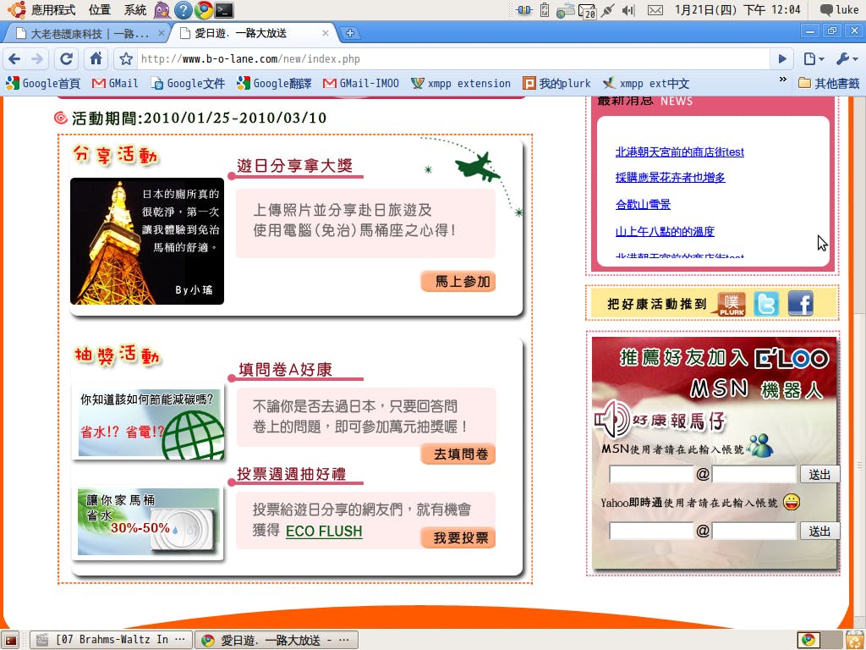
Task: Open the terminal launcher in top panel
Action: point(224,10)
